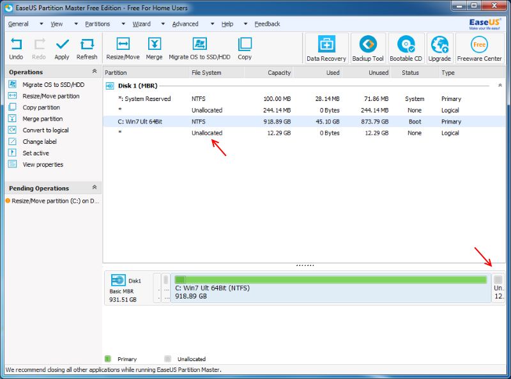511x379 pixels.
Task: Select the 12.29 GB Unallocated row
Action: tap(304, 133)
